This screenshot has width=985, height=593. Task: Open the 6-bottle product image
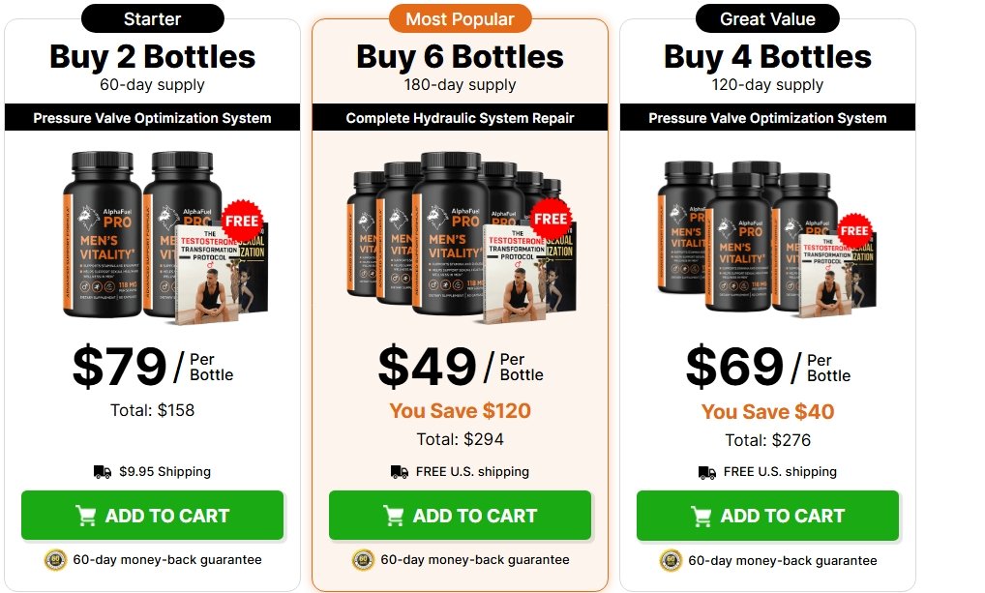(x=462, y=237)
